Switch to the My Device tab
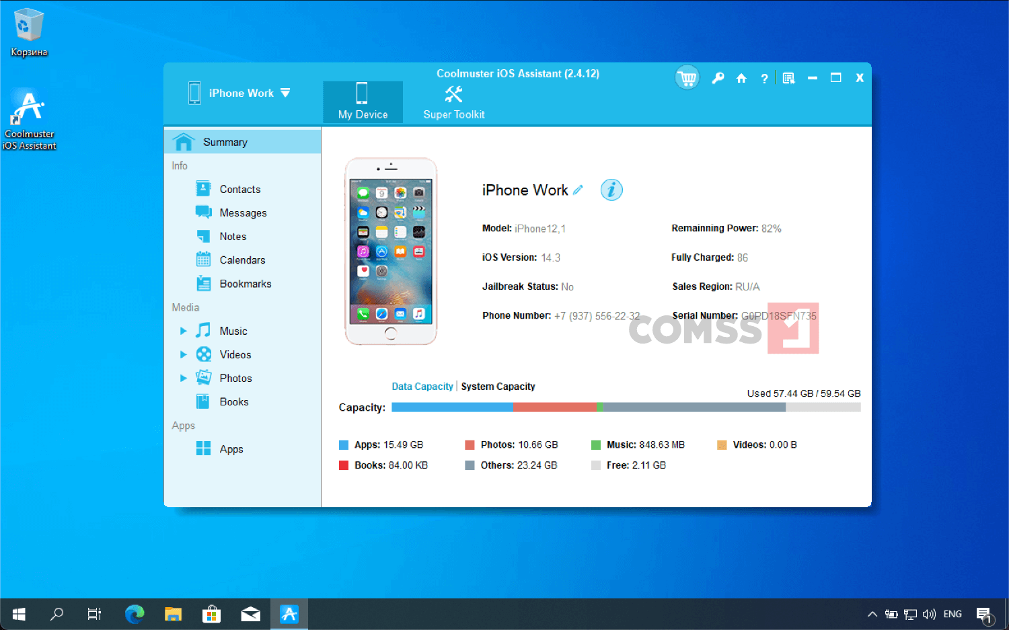1009x630 pixels. pos(363,102)
